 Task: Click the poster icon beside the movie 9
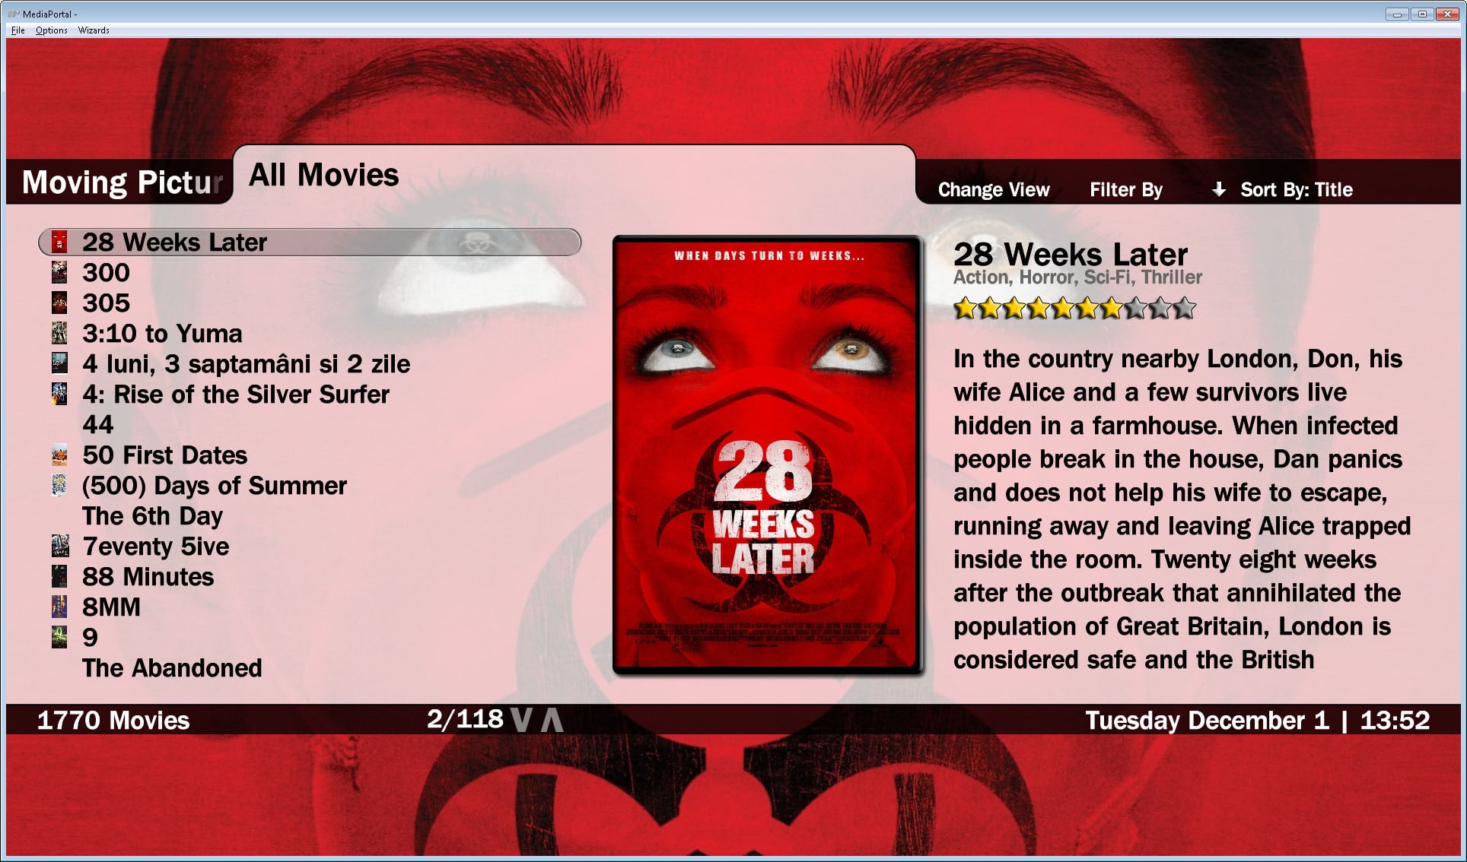click(59, 637)
